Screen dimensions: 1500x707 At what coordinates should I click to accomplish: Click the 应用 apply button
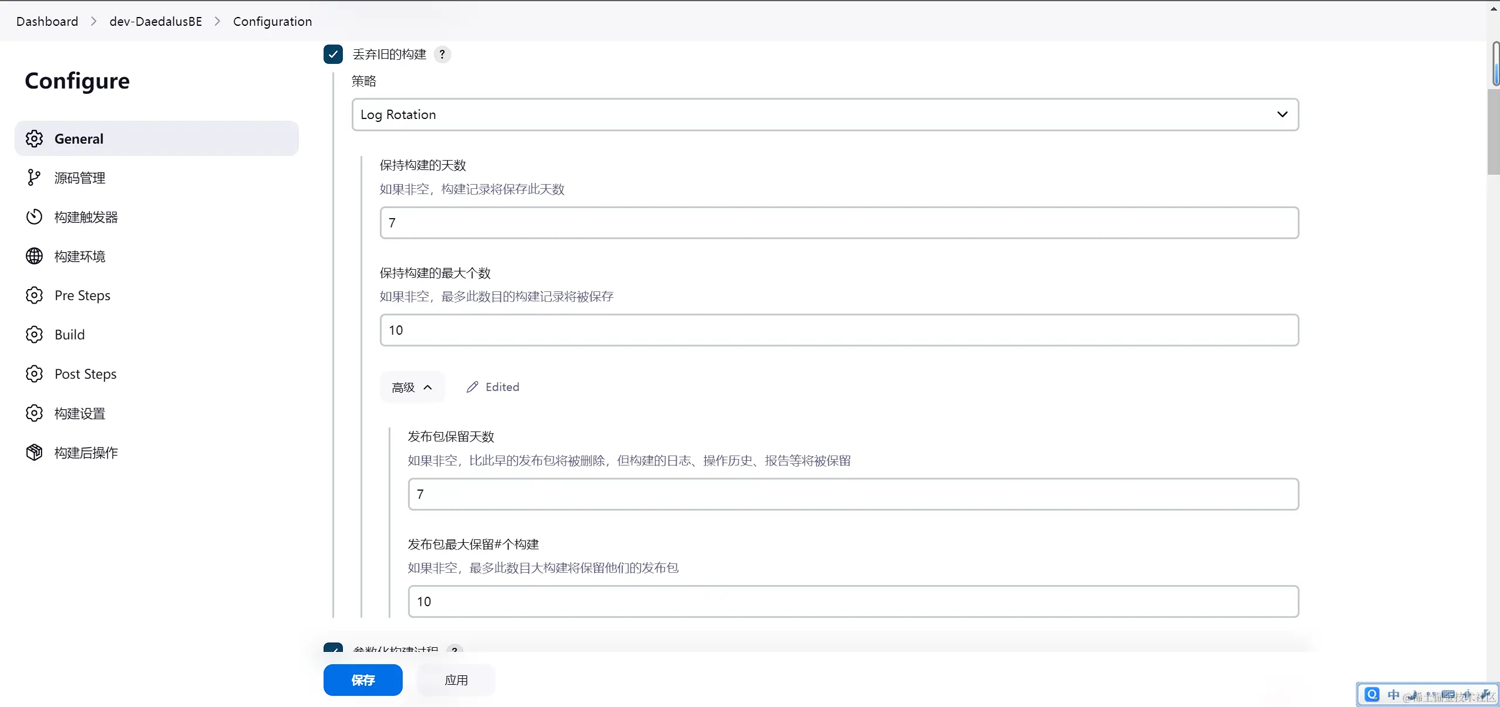coord(456,680)
